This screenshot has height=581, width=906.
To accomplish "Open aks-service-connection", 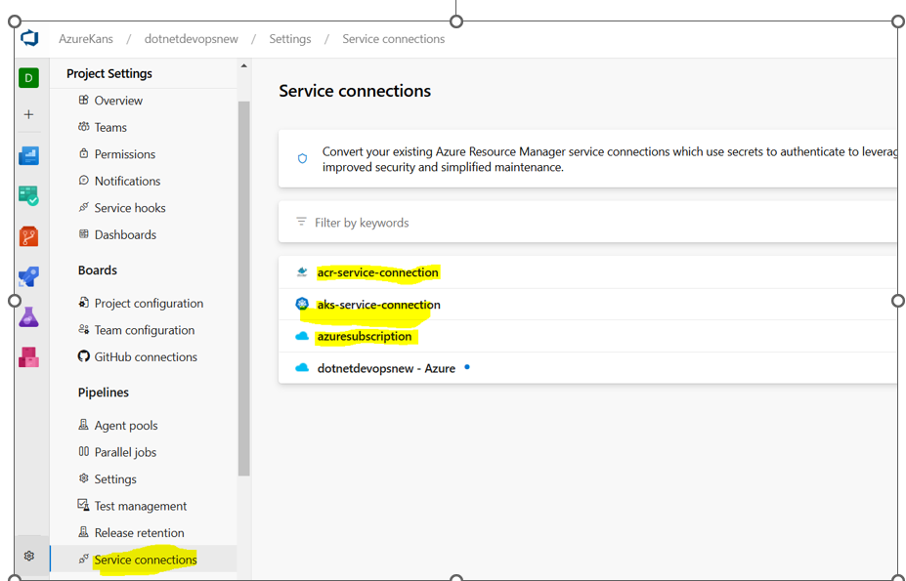I will 378,304.
